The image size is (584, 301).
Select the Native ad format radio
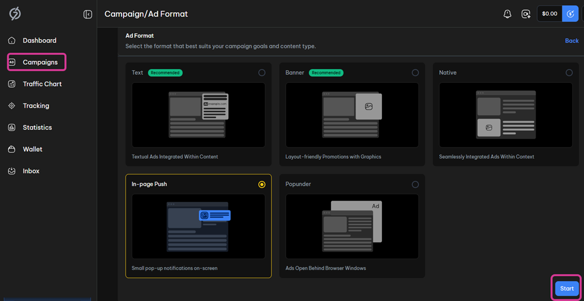569,72
